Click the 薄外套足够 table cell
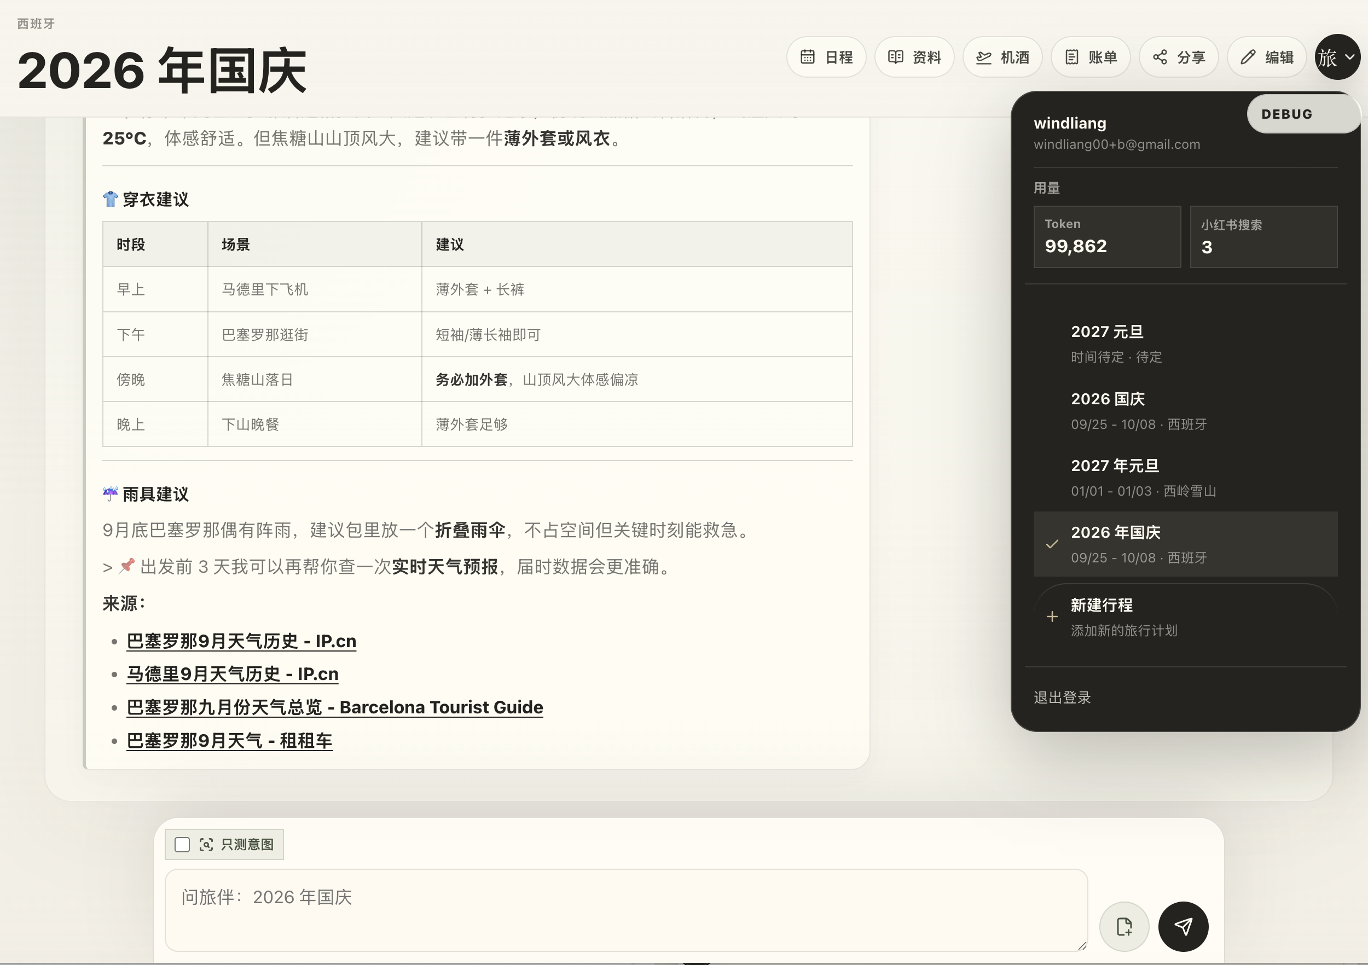1368x965 pixels. pyautogui.click(x=637, y=424)
